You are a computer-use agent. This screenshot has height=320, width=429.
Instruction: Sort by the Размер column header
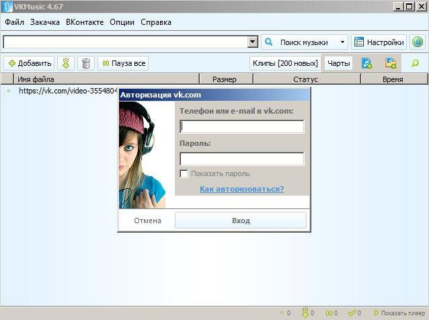point(226,79)
